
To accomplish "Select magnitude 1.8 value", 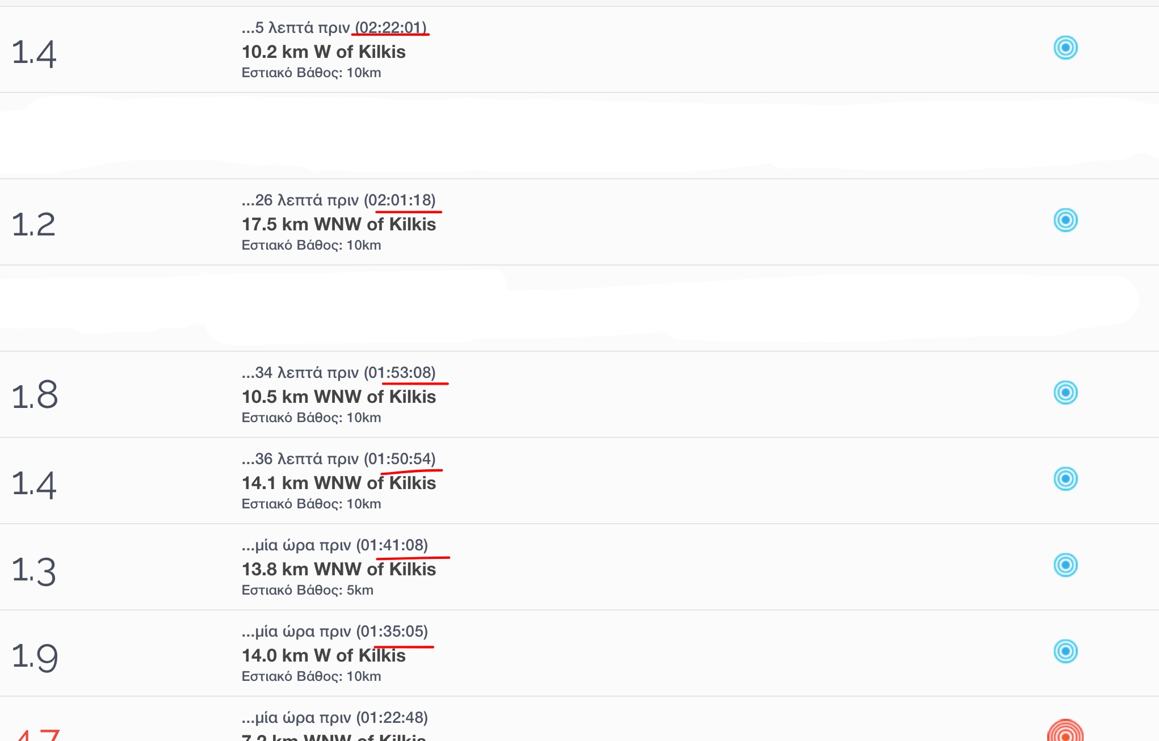I will (x=35, y=395).
